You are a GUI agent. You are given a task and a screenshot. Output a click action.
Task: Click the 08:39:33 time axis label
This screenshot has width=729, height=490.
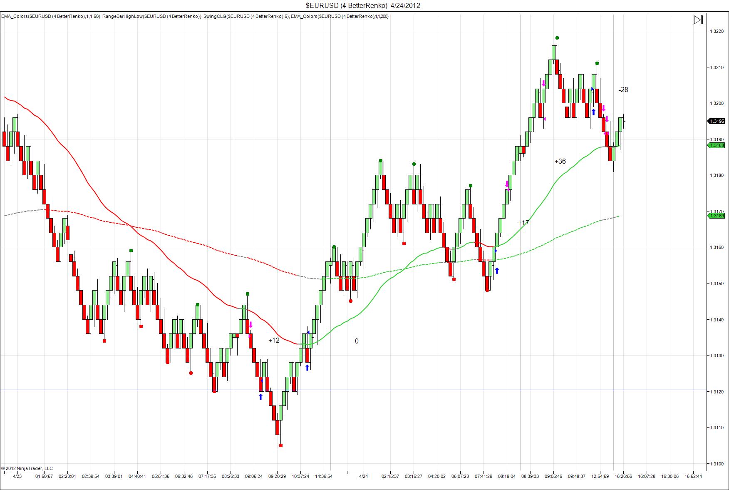[x=530, y=476]
